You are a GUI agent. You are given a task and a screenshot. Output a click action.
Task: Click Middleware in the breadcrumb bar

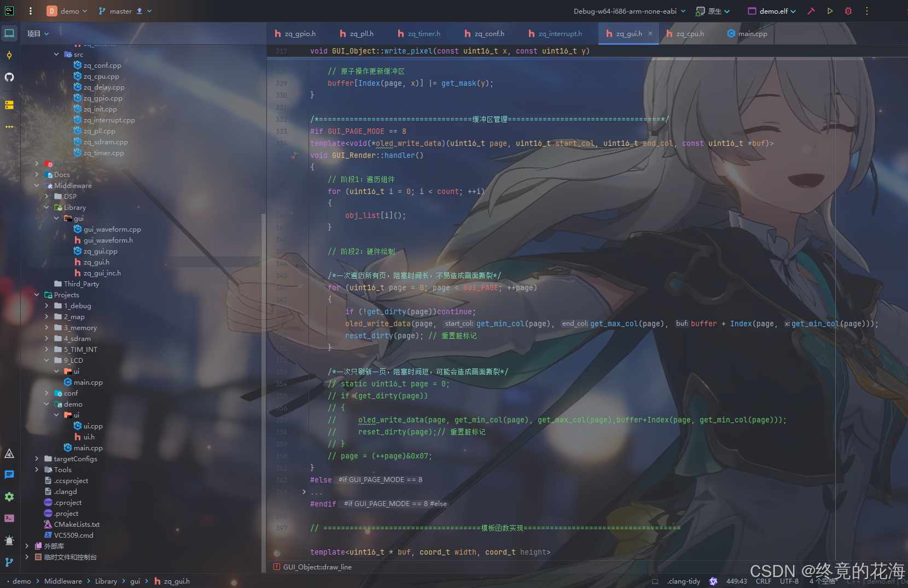click(x=63, y=581)
